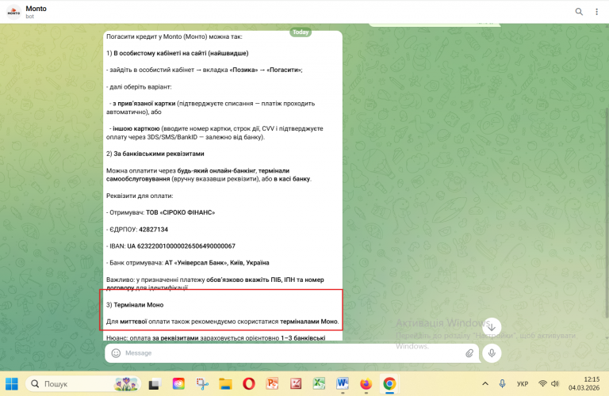Open File Explorer from the taskbar
609x396 pixels.
(x=225, y=384)
